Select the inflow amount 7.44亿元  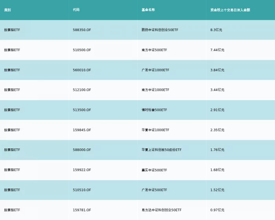pos(217,50)
